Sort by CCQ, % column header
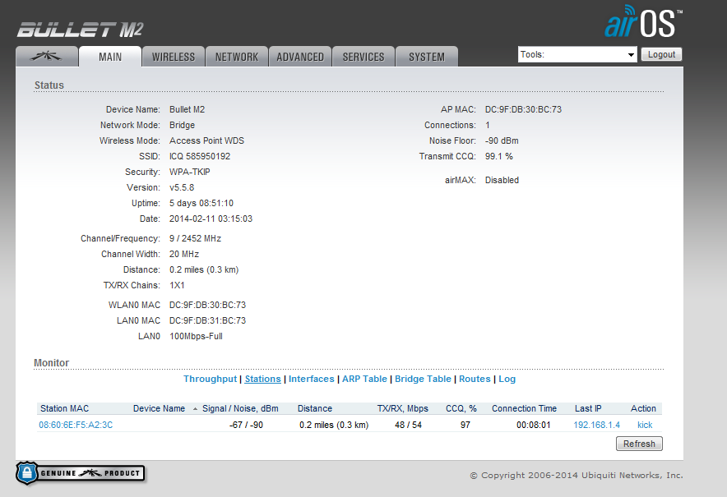 (461, 408)
